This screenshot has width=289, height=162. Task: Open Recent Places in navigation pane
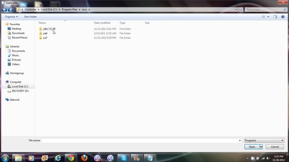tap(19, 37)
